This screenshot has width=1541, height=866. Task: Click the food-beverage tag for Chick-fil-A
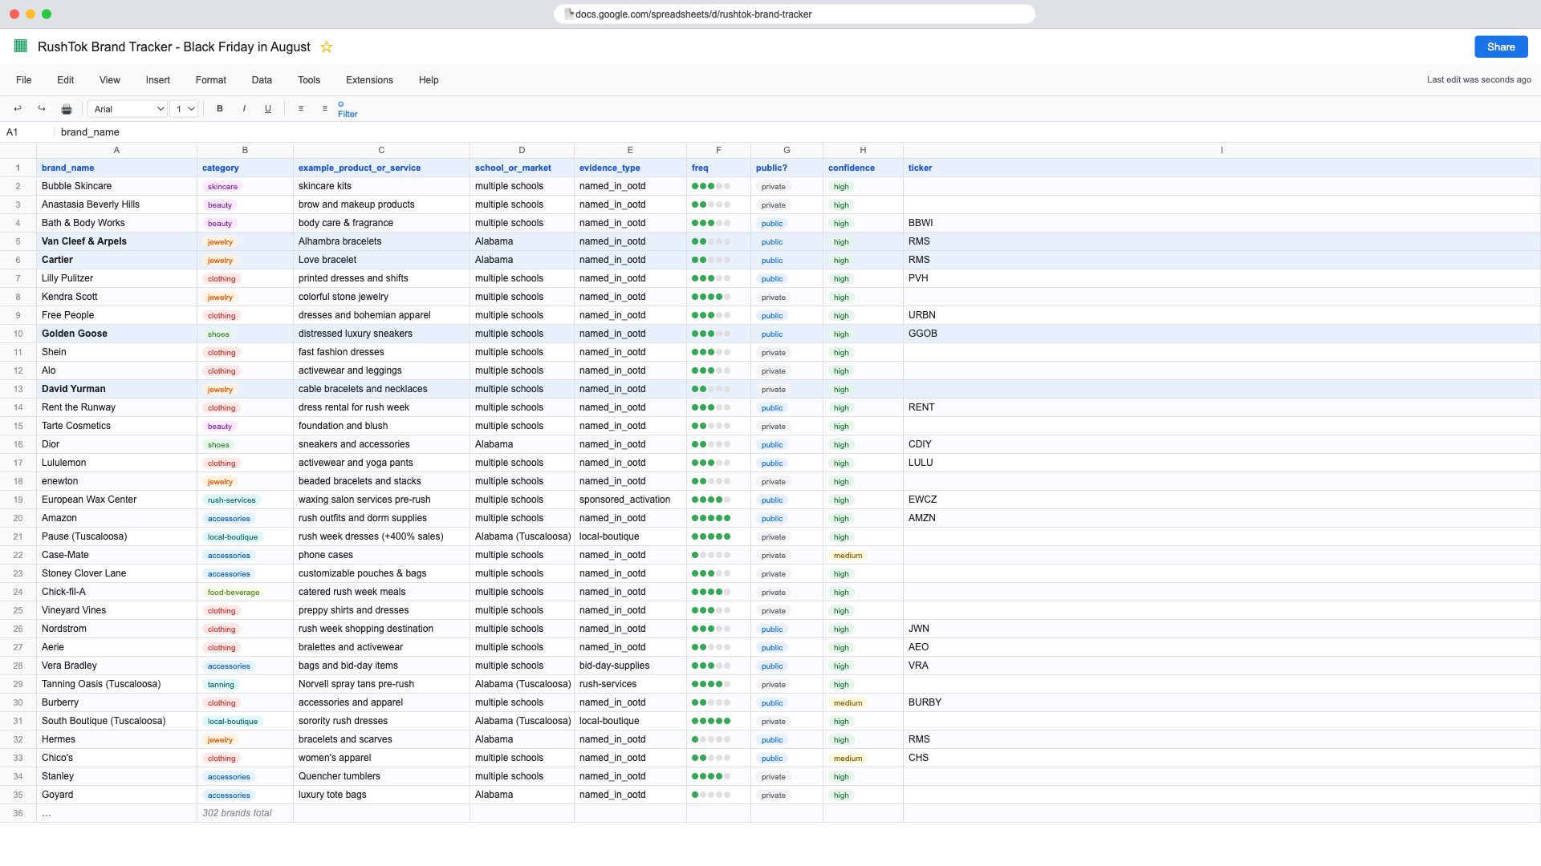[234, 593]
